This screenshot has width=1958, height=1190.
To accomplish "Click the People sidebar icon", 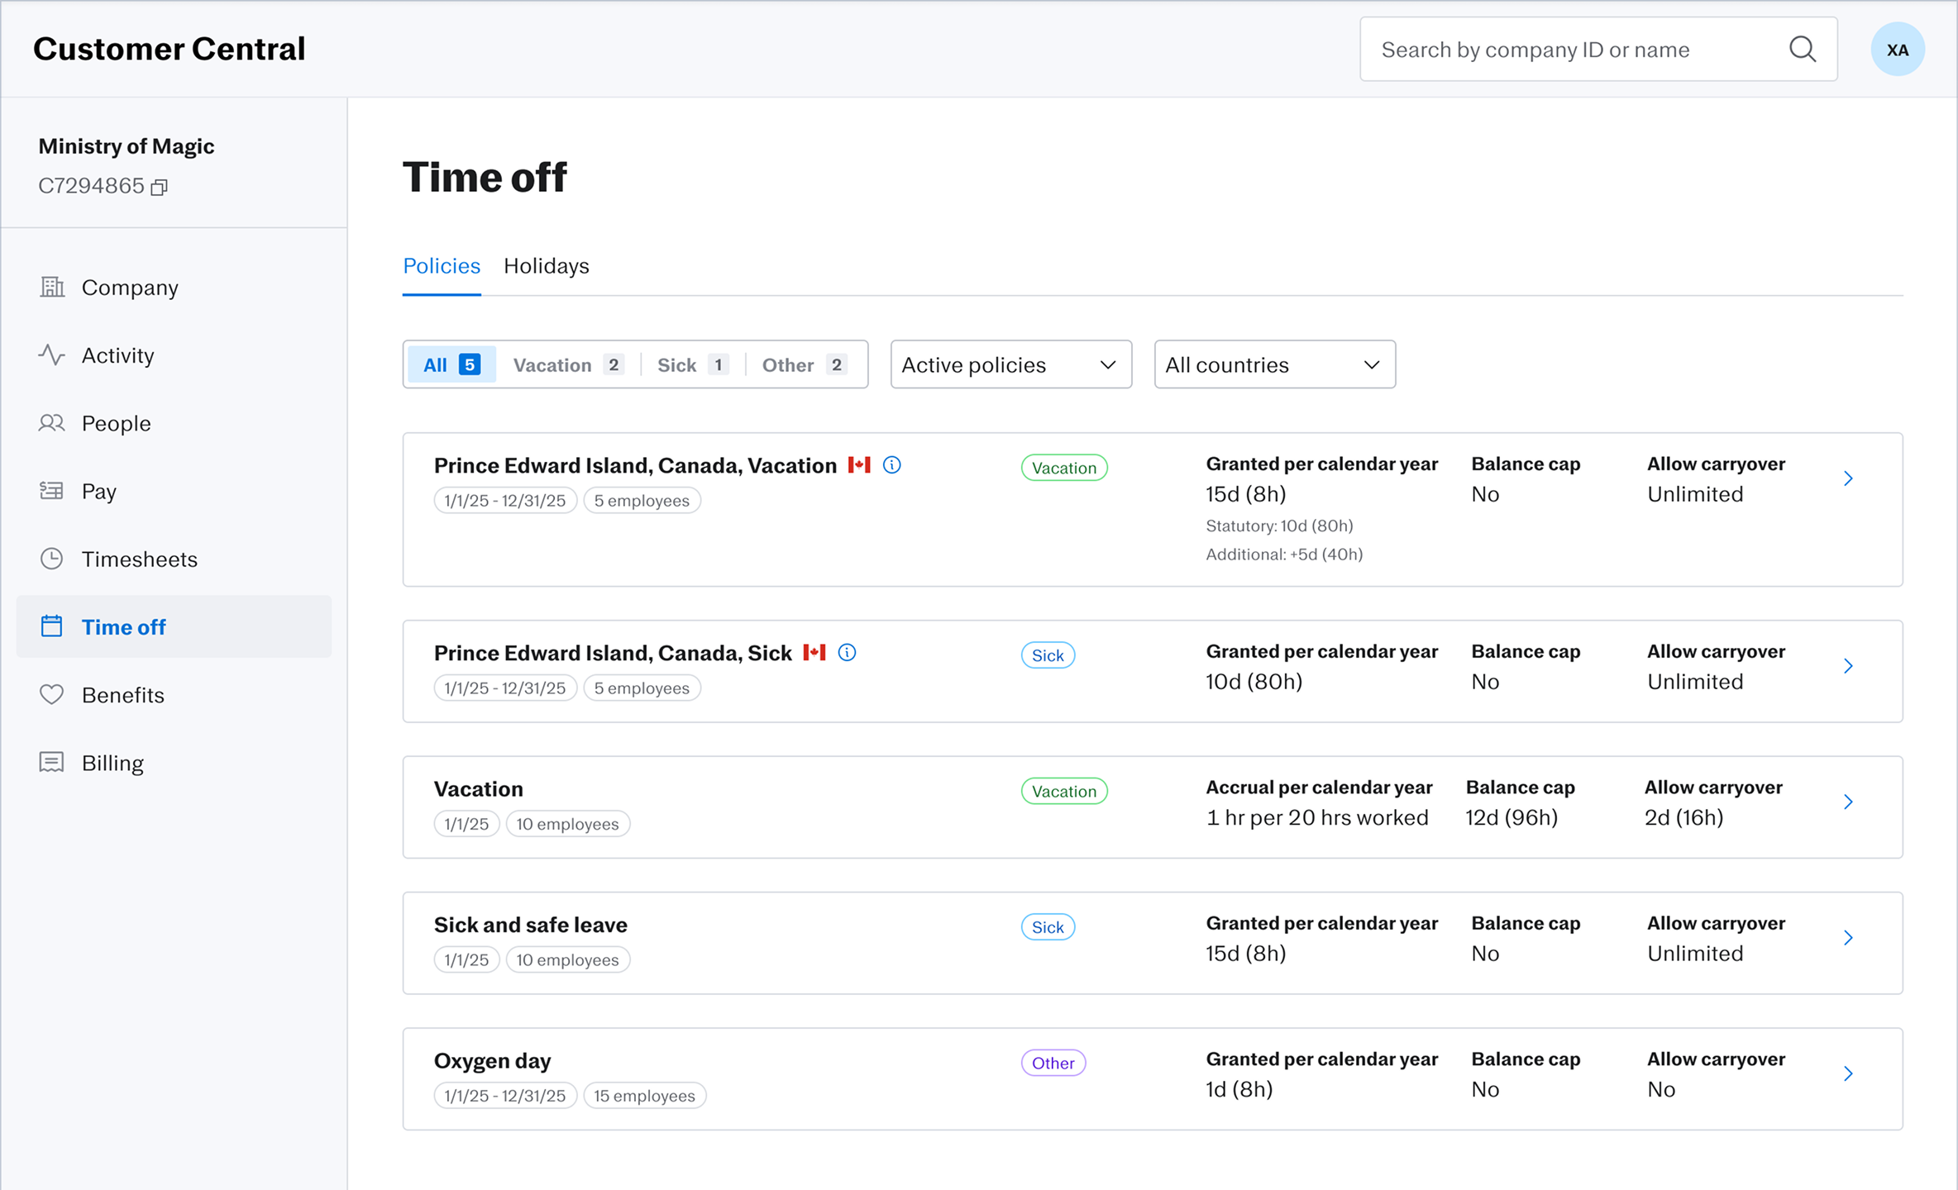I will click(x=51, y=423).
